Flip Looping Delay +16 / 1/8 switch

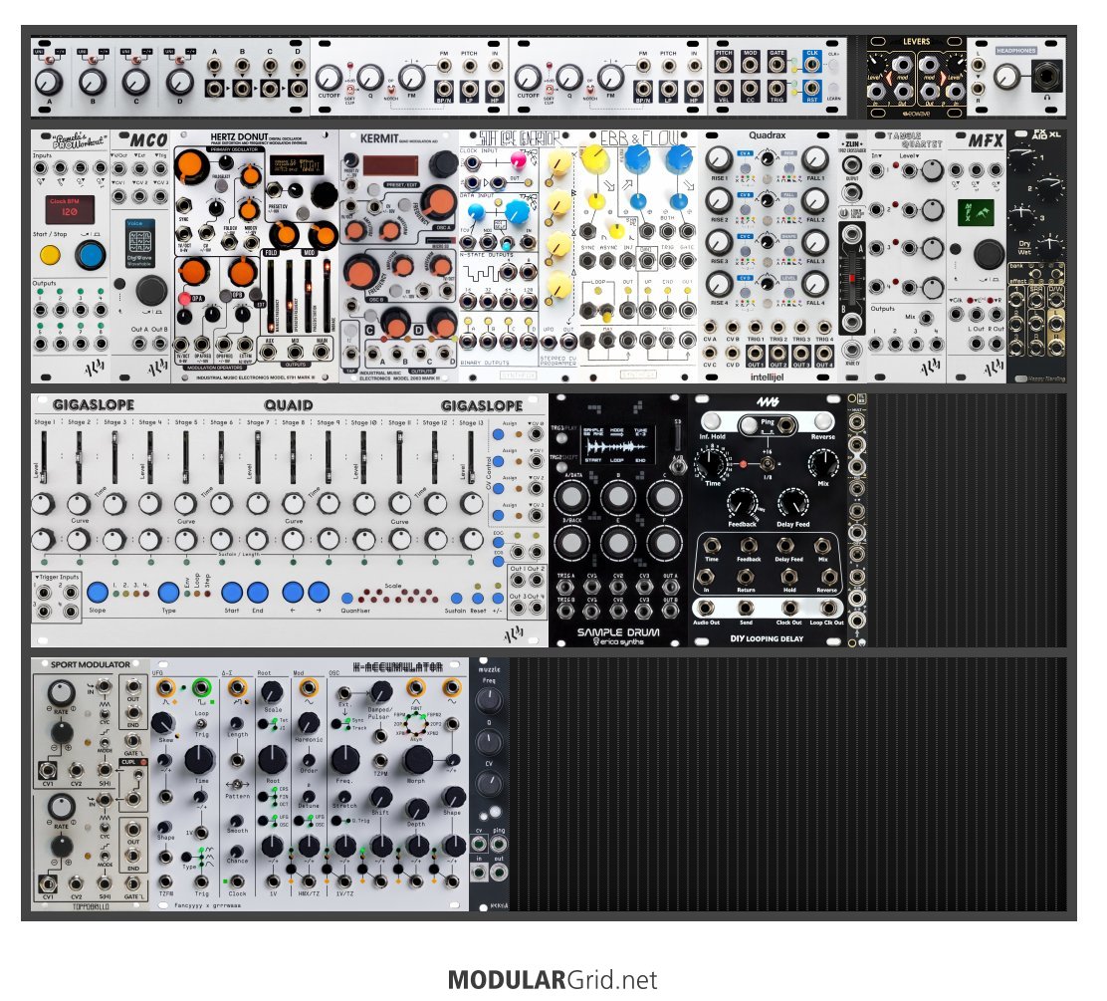click(x=768, y=464)
